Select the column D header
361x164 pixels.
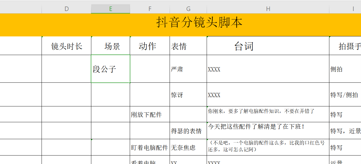tap(66, 9)
